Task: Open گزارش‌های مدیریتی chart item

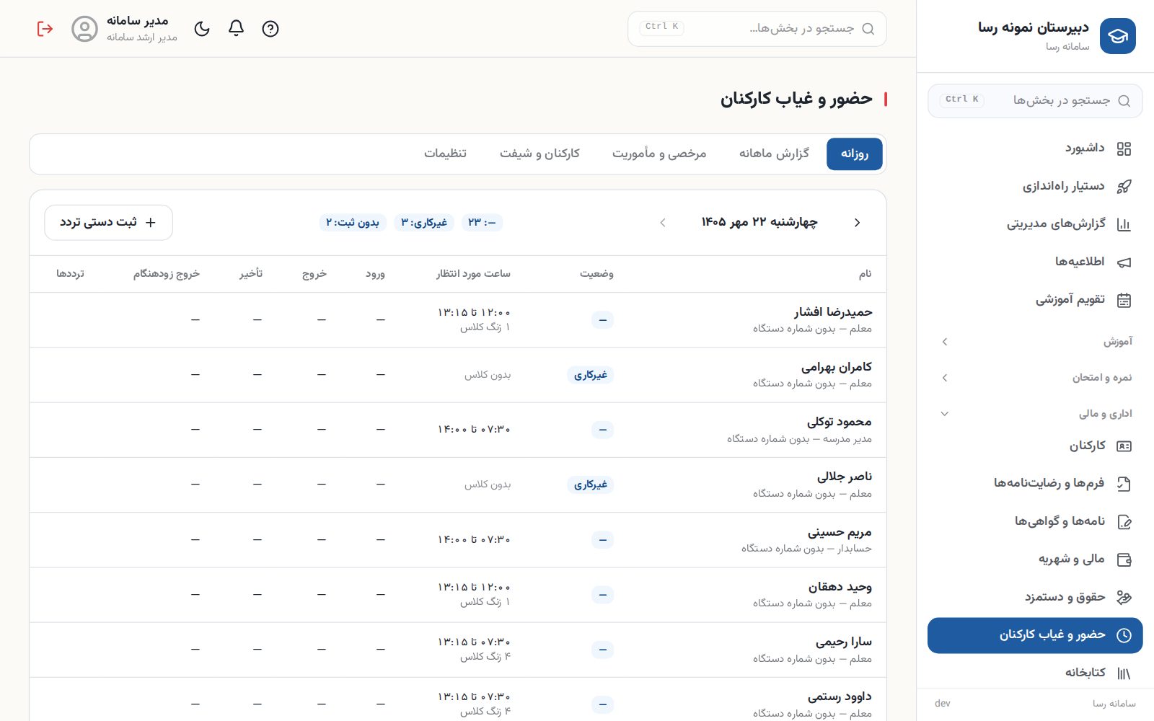Action: (1035, 224)
